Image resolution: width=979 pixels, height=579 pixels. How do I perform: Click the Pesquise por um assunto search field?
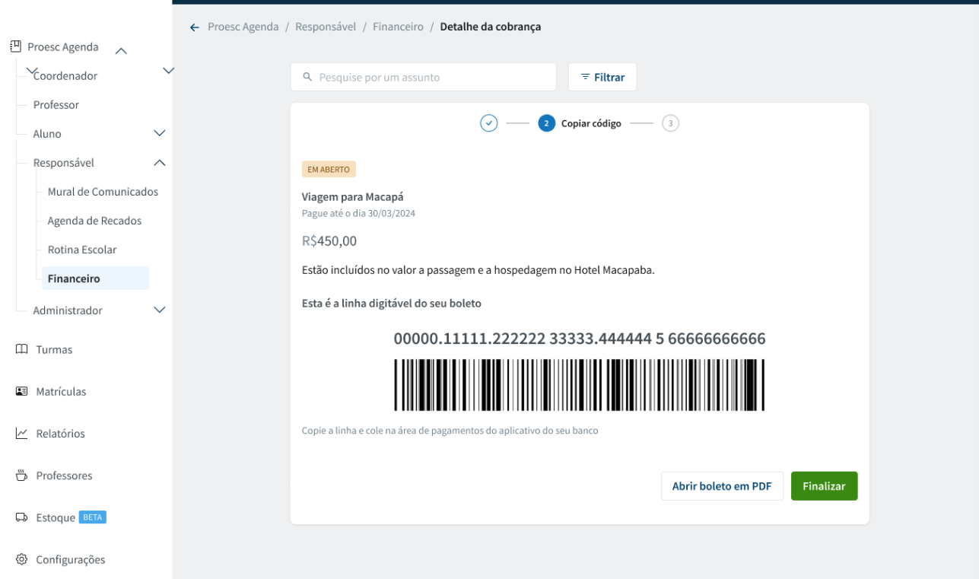423,77
